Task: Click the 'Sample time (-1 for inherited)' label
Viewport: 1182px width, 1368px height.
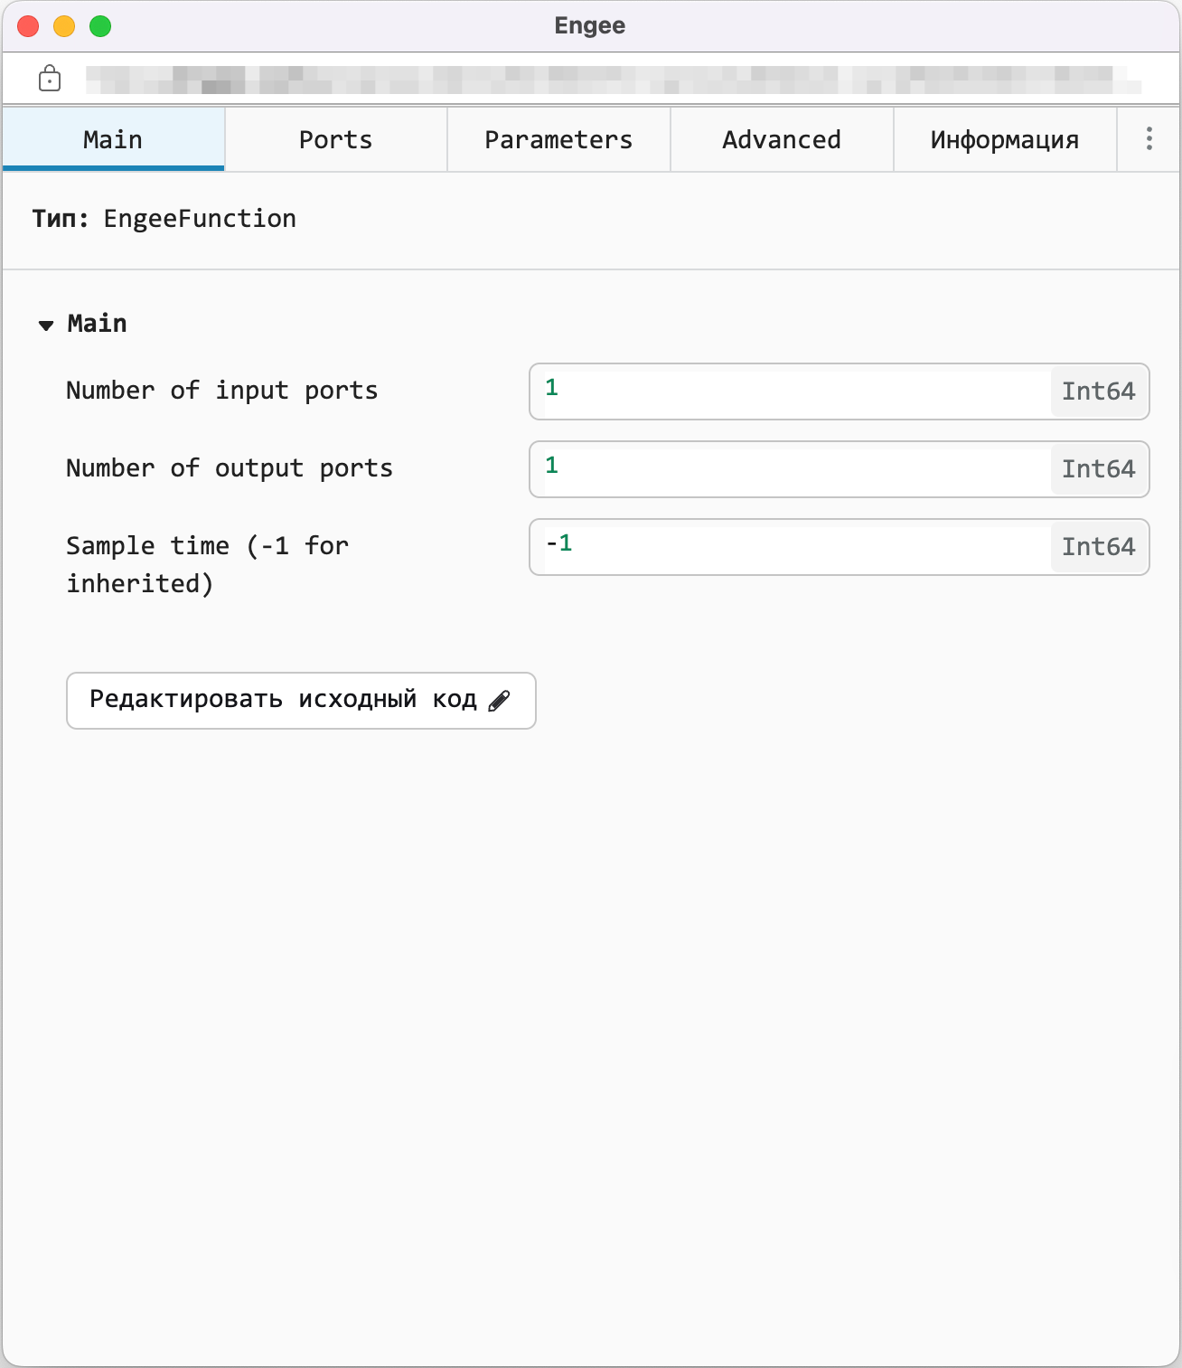Action: coord(208,565)
